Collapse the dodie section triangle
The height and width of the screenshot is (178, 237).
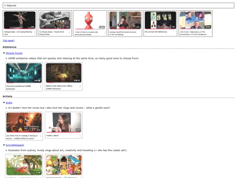coord(4,102)
